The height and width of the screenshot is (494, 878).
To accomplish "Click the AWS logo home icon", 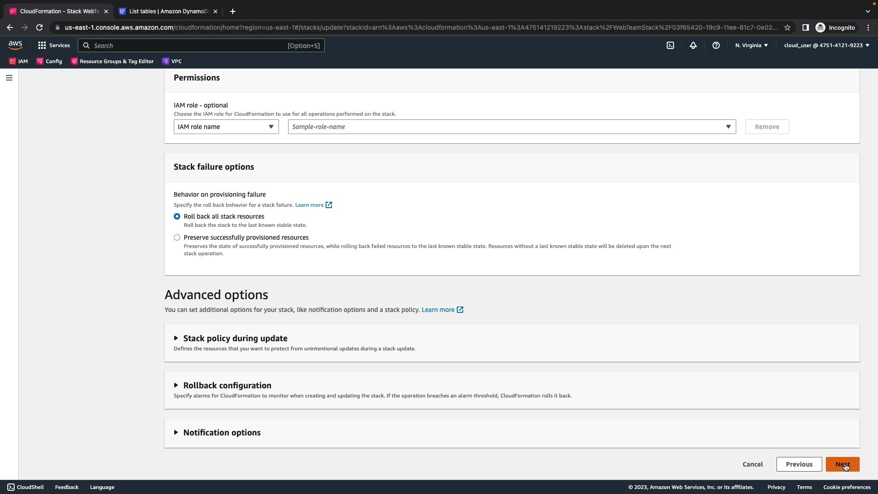I will click(15, 45).
